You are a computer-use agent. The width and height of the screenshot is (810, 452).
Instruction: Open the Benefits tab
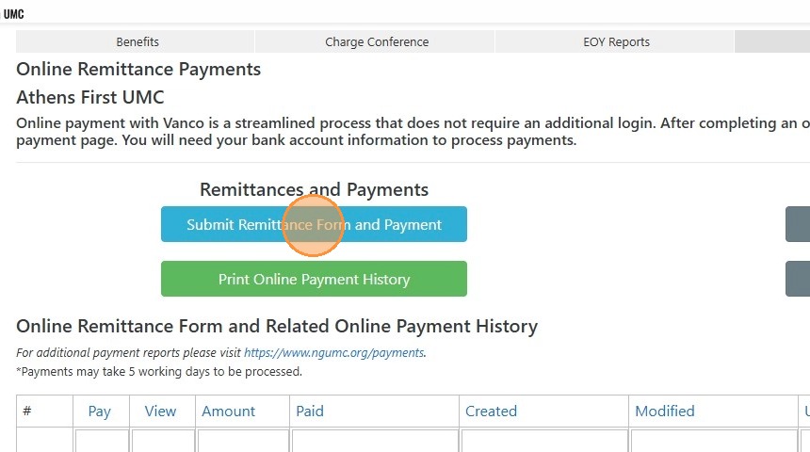click(x=138, y=41)
